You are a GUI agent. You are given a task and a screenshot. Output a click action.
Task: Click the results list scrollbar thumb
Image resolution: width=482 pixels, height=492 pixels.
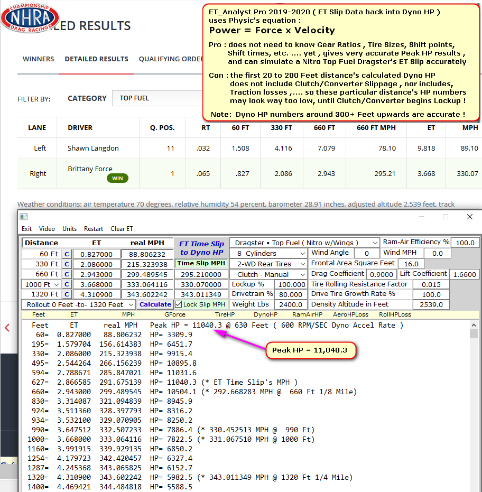click(474, 334)
